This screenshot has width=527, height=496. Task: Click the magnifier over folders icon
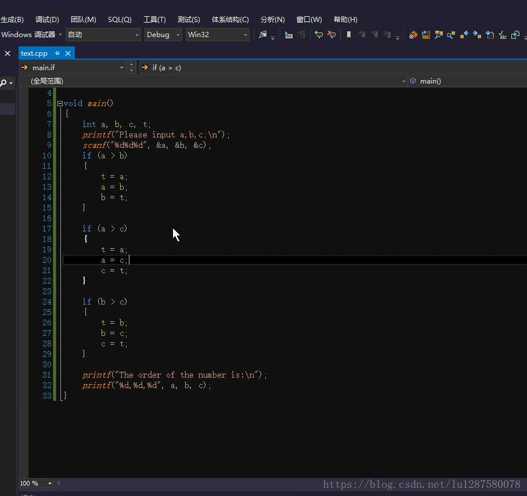(439, 35)
